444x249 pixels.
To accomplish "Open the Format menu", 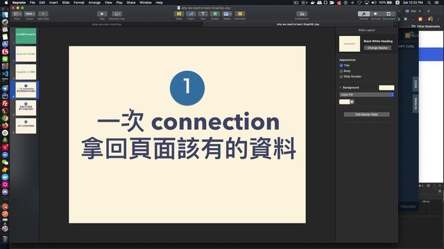I will click(x=78, y=3).
